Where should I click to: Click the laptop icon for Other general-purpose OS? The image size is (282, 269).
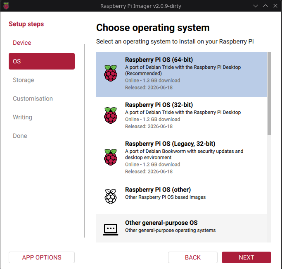pyautogui.click(x=111, y=230)
